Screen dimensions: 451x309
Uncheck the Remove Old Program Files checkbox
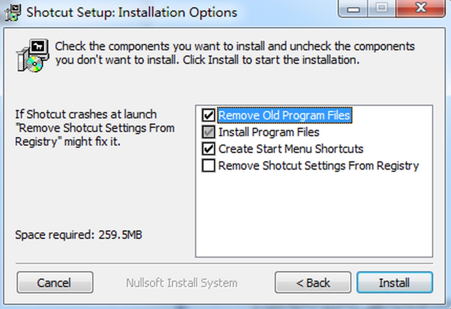tap(208, 115)
